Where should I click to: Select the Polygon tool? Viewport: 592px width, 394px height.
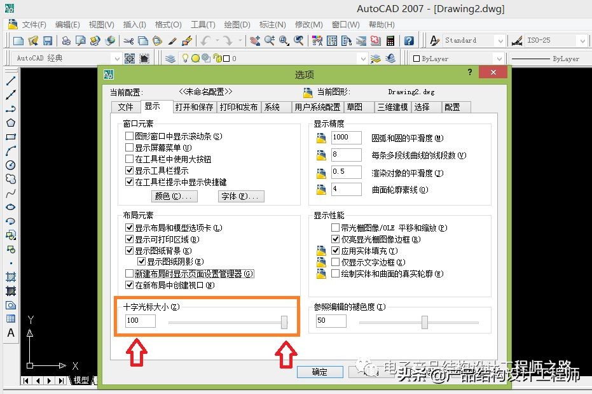11,123
